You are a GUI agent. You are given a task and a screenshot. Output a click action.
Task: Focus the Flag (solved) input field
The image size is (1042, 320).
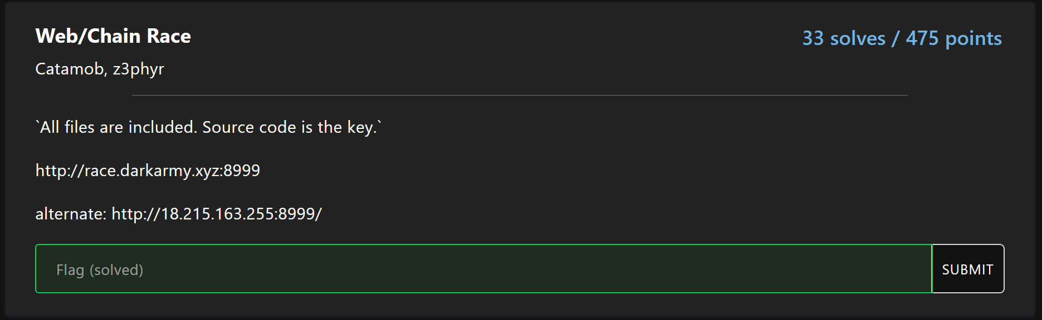point(483,269)
